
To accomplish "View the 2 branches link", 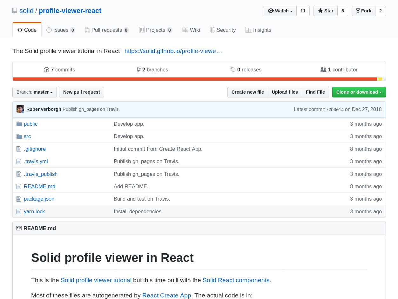I will click(x=152, y=70).
